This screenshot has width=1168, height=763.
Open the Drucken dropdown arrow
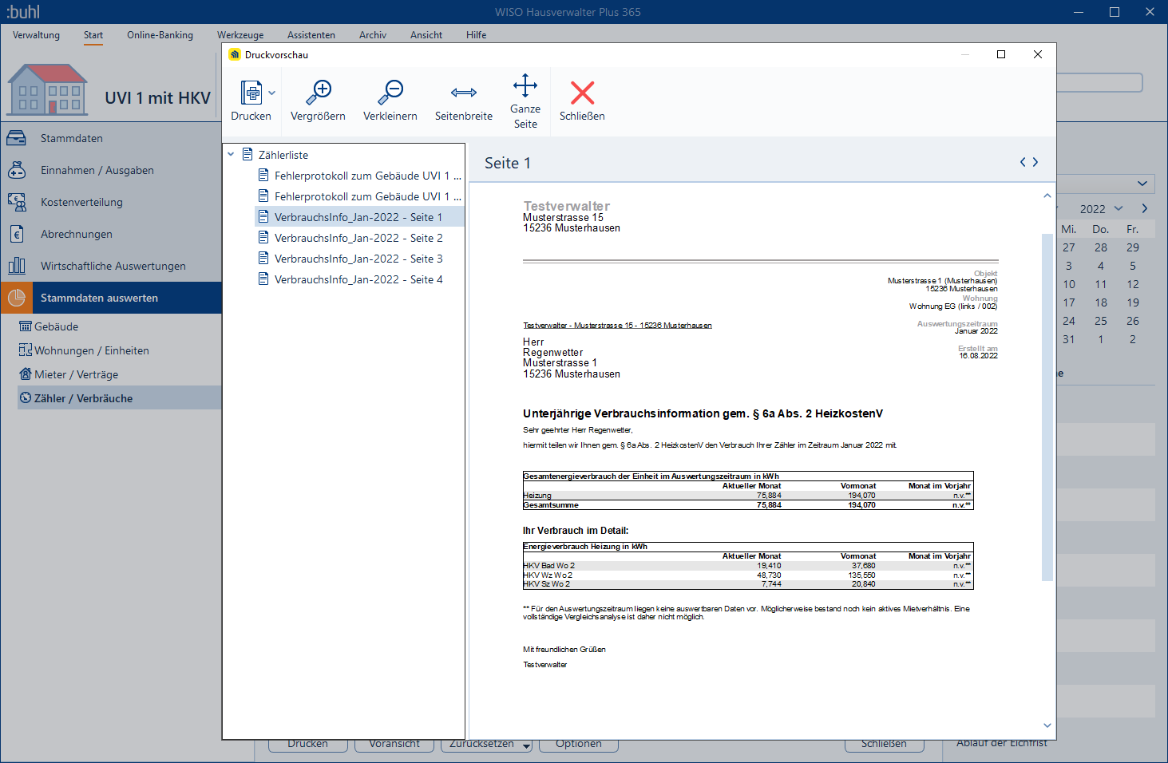[x=272, y=93]
